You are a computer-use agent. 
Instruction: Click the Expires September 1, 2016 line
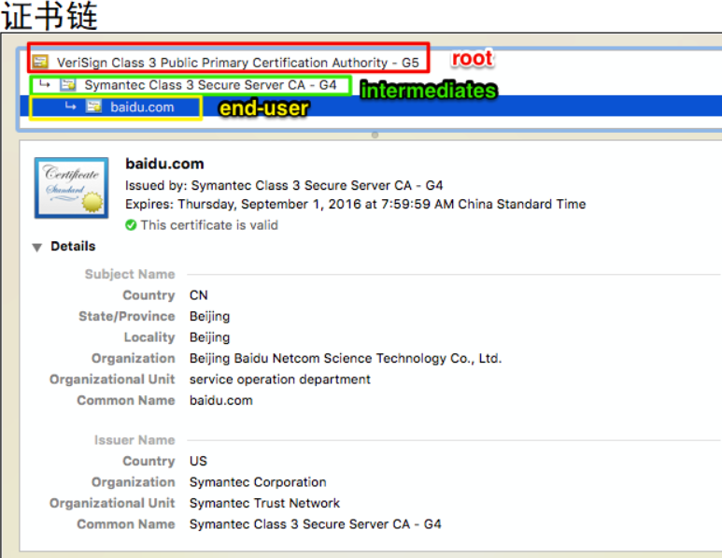pyautogui.click(x=356, y=204)
